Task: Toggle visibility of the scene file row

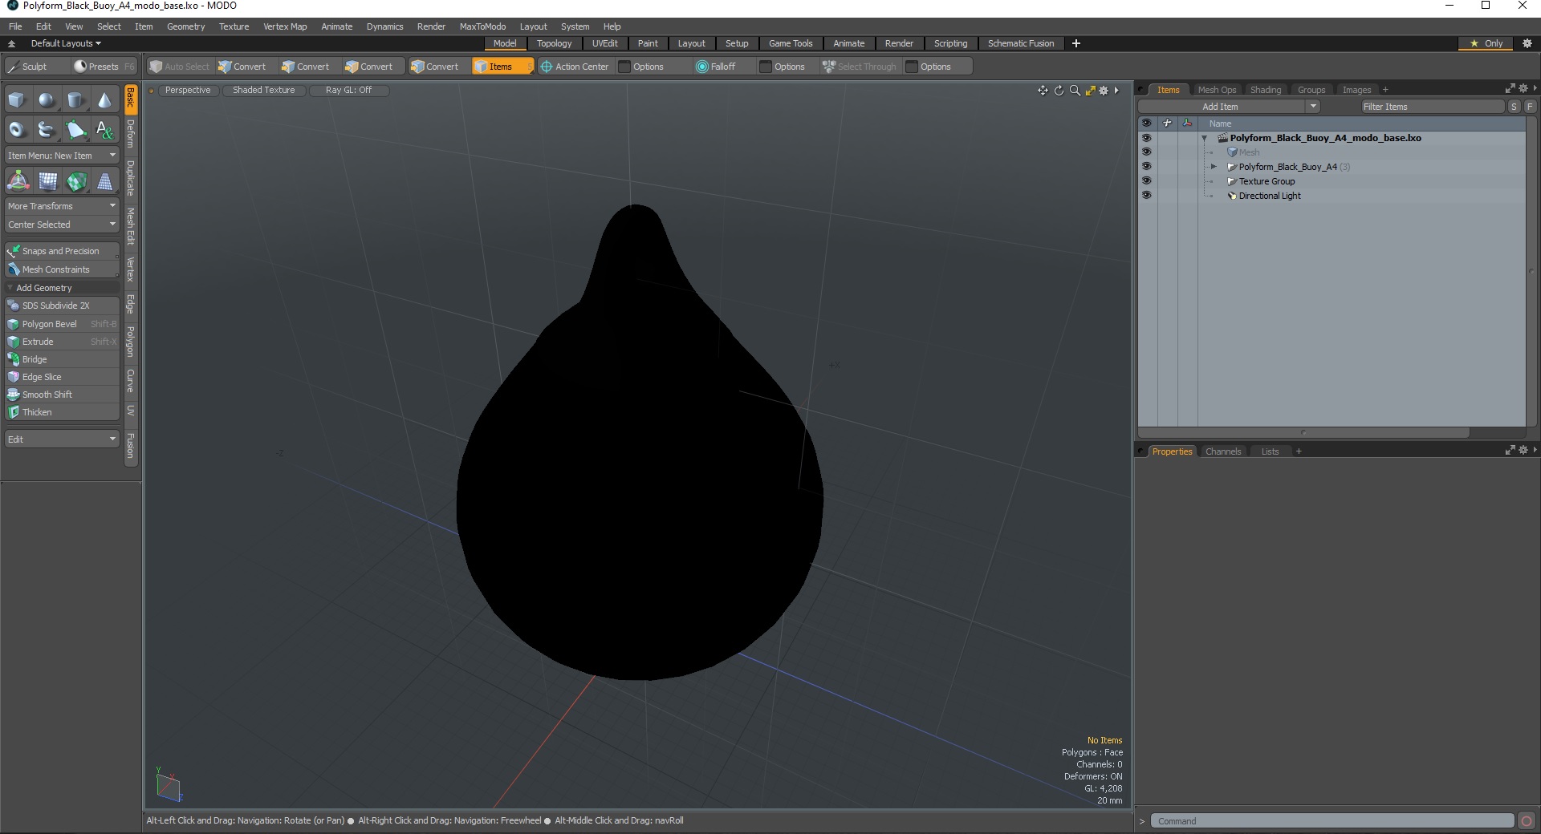Action: [x=1146, y=137]
